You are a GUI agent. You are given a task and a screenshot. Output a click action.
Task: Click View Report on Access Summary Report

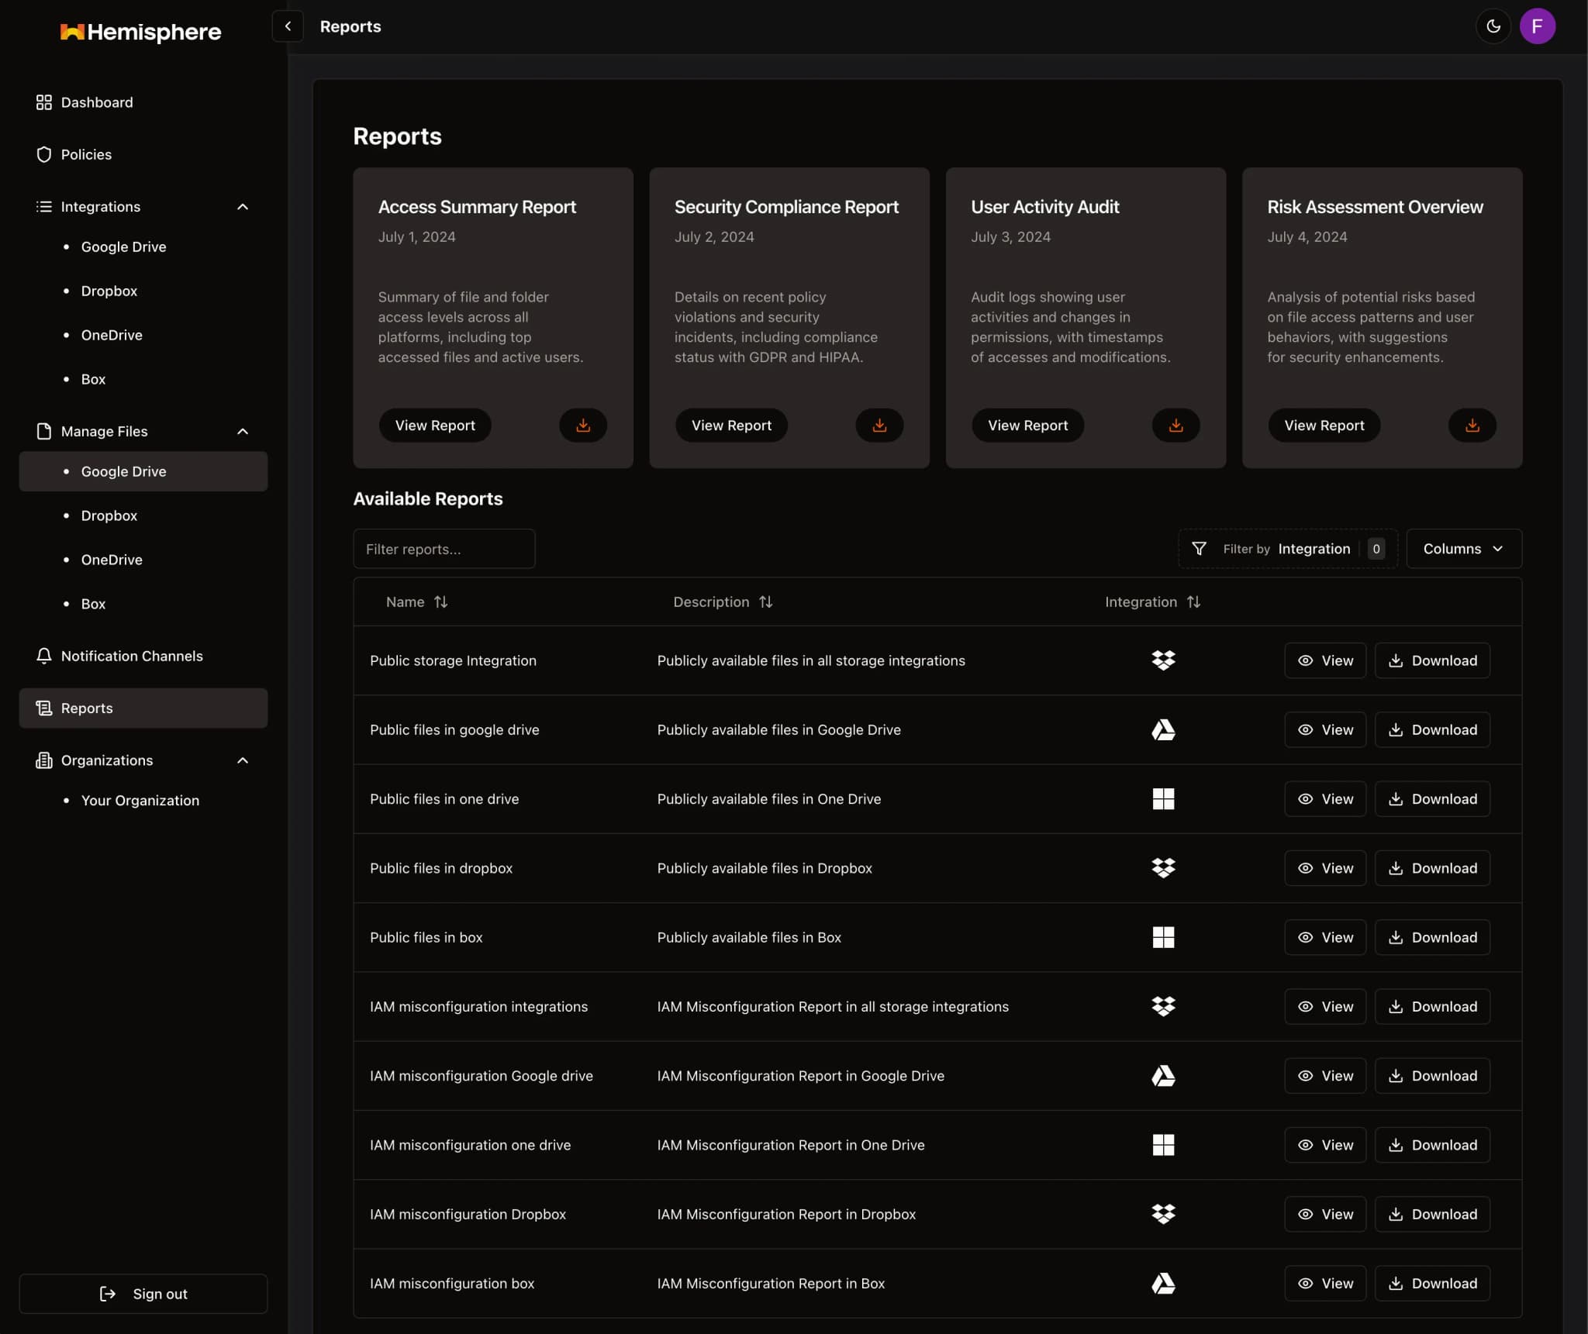coord(435,426)
